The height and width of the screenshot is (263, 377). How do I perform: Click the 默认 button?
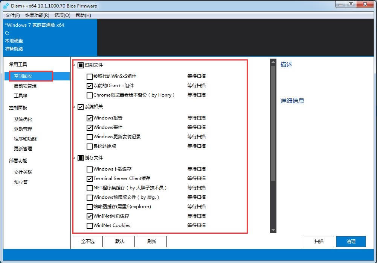coord(120,242)
